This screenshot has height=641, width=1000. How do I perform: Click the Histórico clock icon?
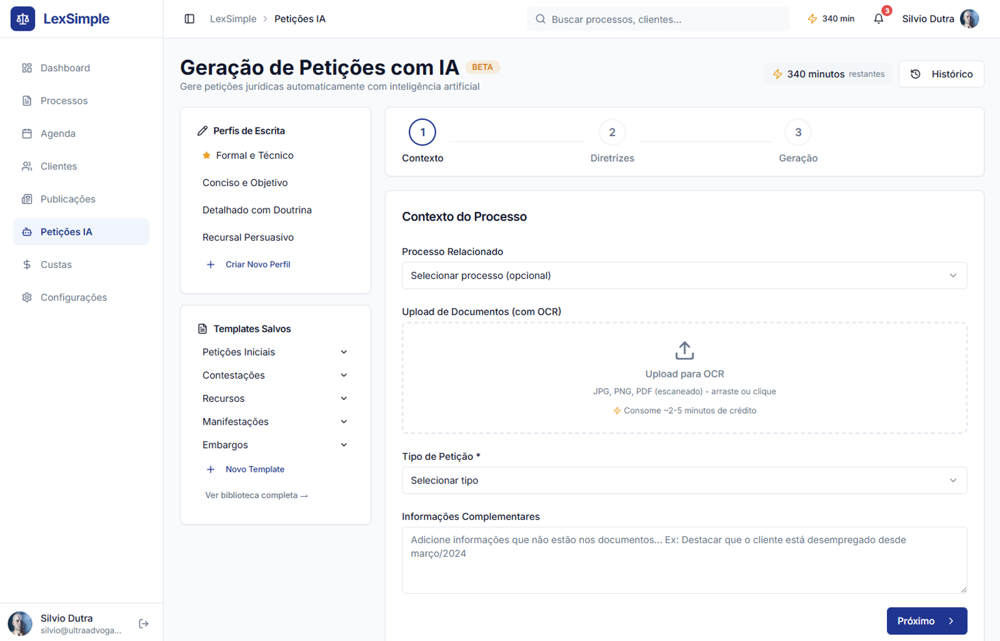[916, 74]
